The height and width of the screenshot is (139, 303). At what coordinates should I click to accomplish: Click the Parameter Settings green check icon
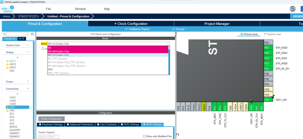tap(40, 124)
